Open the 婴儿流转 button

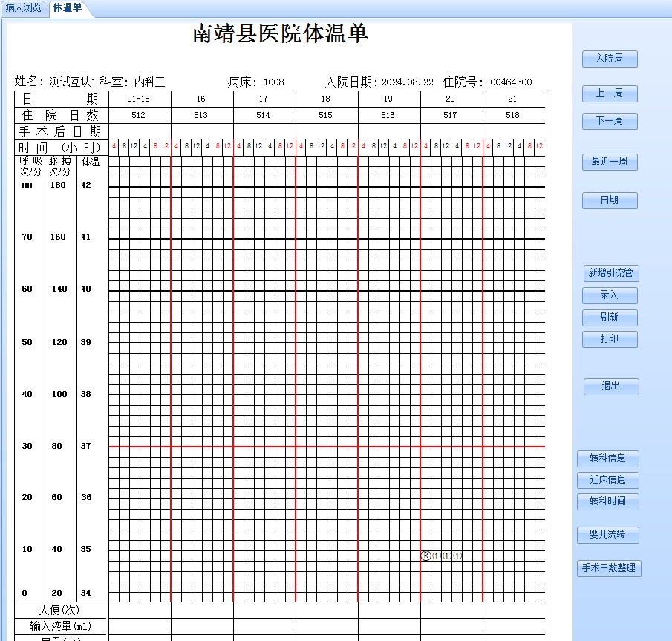point(607,535)
